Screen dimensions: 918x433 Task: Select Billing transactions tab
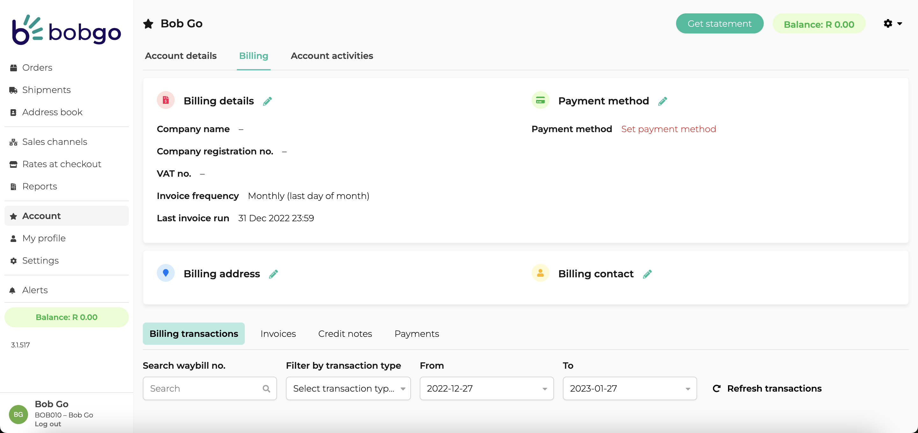point(193,334)
